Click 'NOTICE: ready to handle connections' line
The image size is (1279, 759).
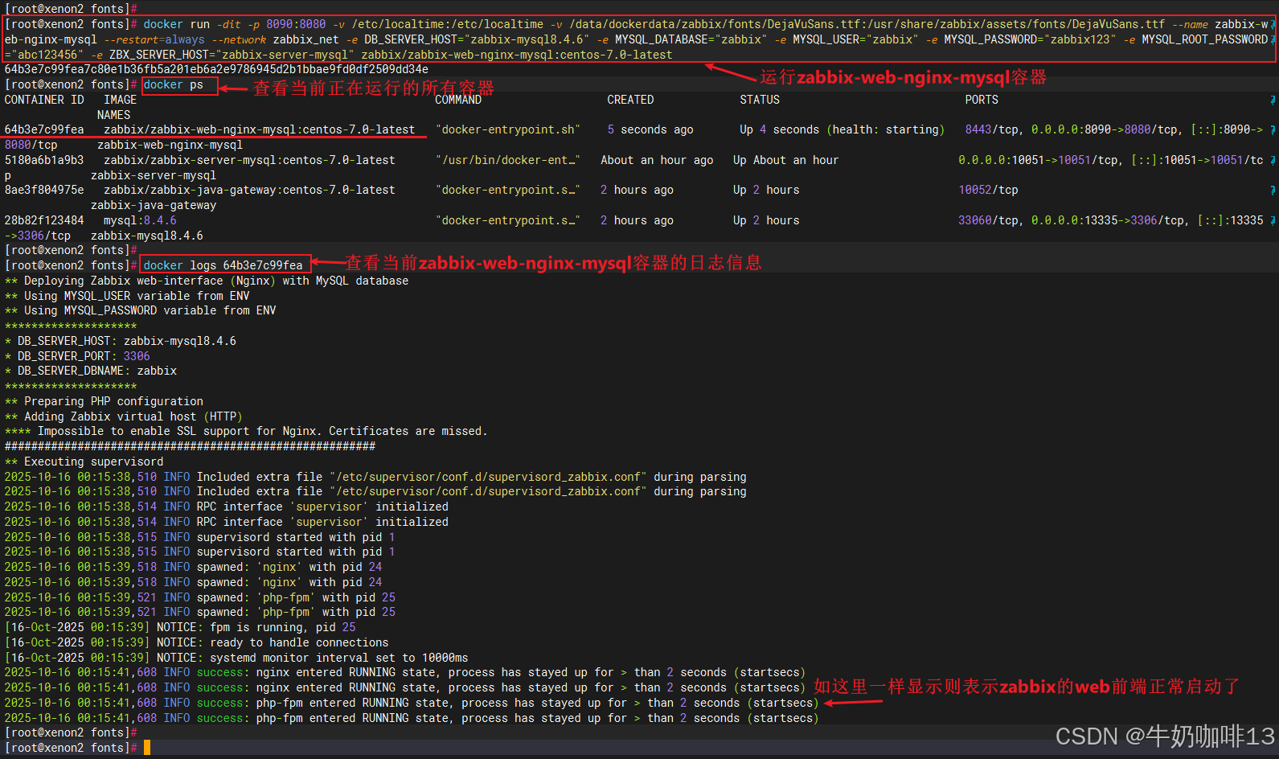(197, 642)
